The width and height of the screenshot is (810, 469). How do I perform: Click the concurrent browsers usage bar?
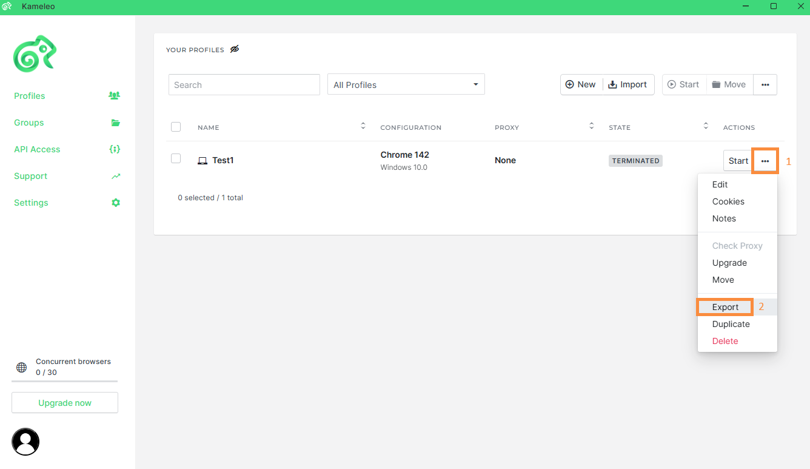tap(64, 381)
